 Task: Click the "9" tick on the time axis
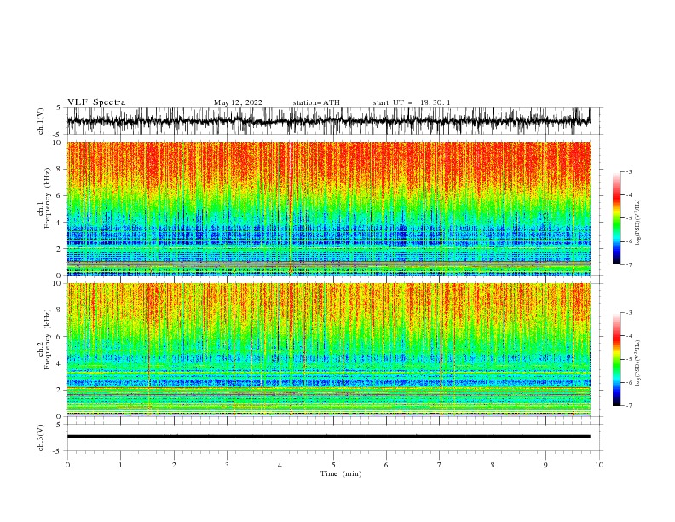click(x=545, y=465)
